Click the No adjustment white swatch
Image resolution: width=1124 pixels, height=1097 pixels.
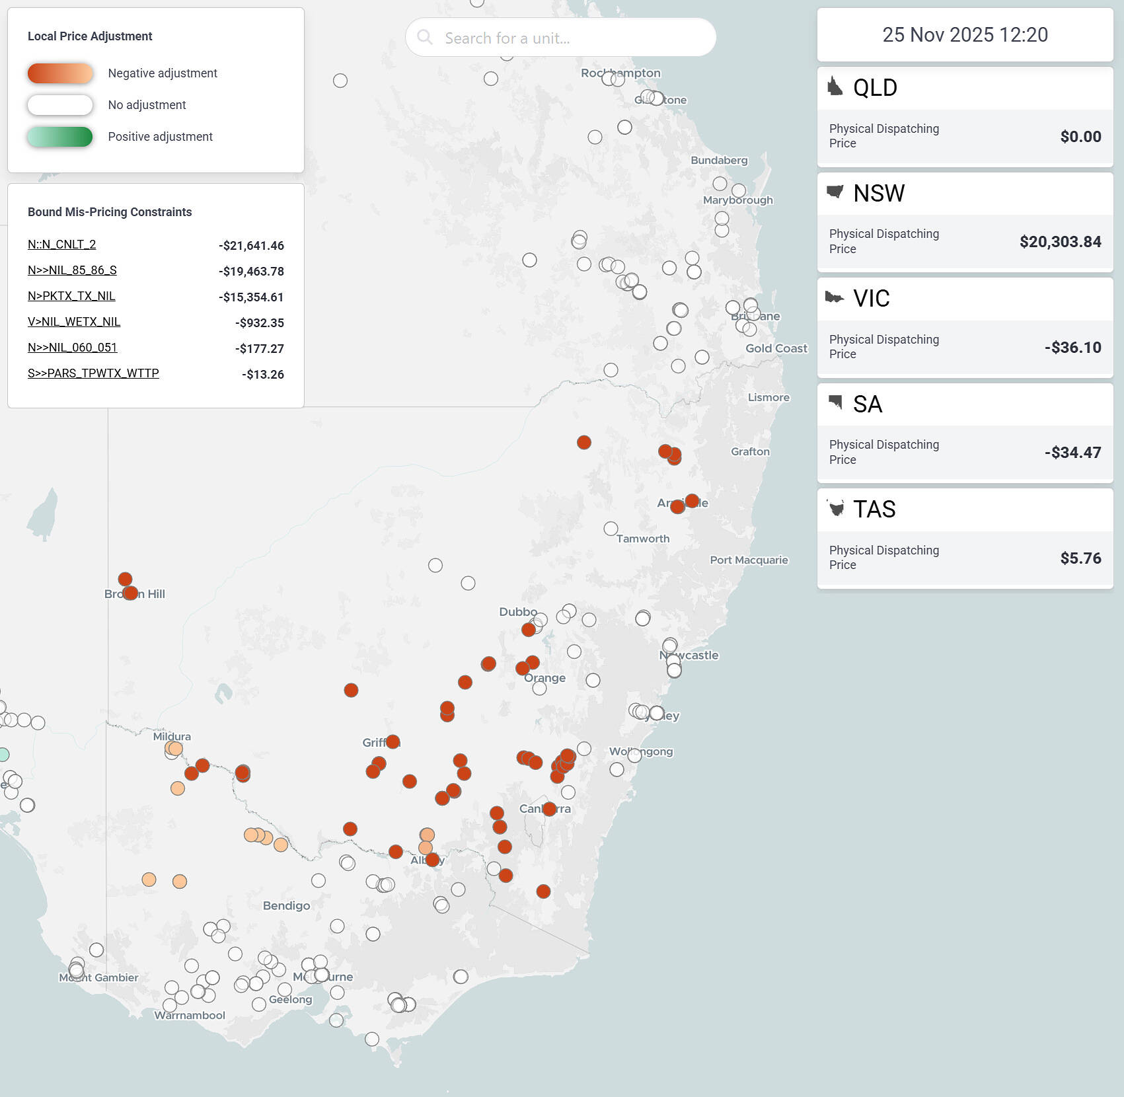click(x=60, y=105)
